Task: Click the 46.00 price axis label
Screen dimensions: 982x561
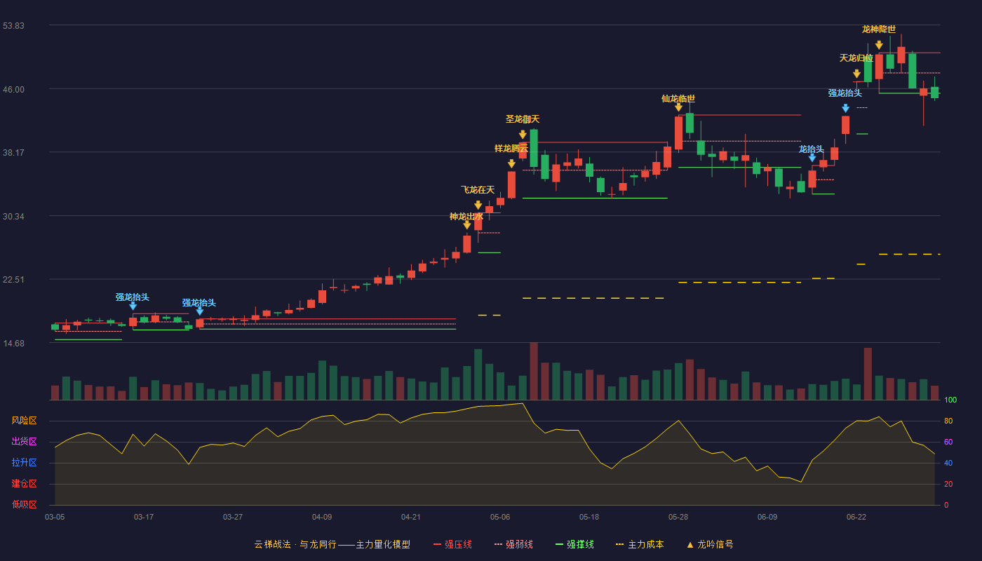Action: coord(13,89)
